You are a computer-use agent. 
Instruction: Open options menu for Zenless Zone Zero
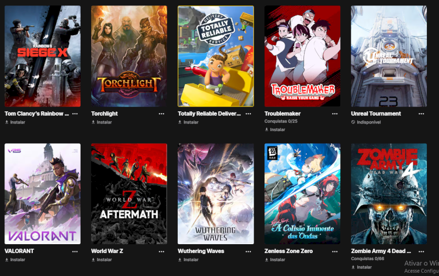(335, 252)
